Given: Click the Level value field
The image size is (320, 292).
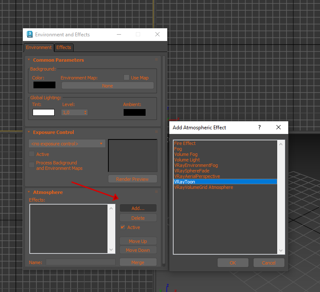Looking at the screenshot, I should pyautogui.click(x=72, y=112).
